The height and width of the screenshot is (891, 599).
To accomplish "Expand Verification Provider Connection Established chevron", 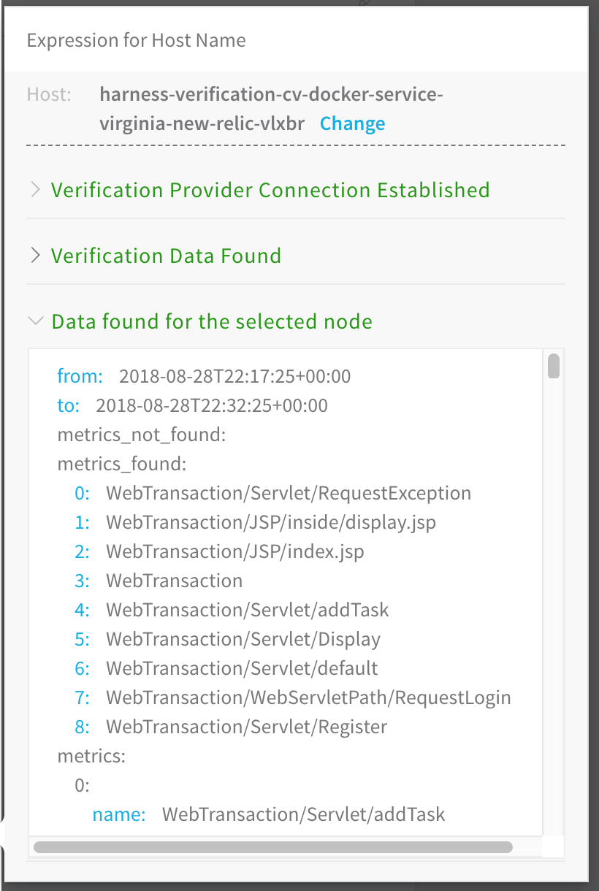I will coord(34,191).
